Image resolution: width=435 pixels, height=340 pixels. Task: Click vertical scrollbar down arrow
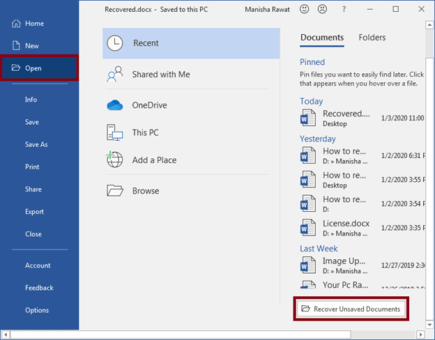tap(429, 324)
